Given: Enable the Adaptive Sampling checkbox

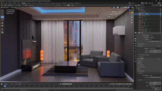Looking at the screenshot, I should tap(140, 55).
